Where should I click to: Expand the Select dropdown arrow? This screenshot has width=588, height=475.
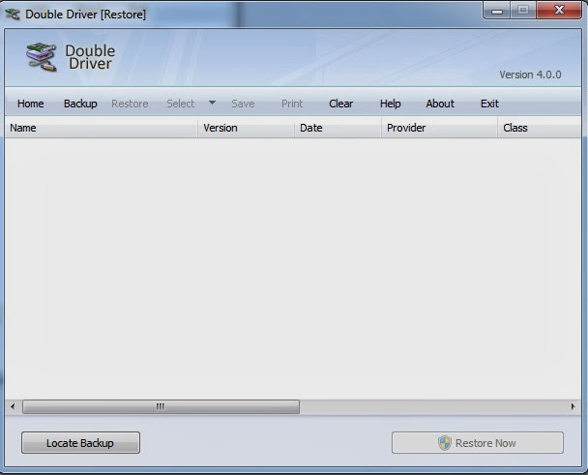coord(212,103)
